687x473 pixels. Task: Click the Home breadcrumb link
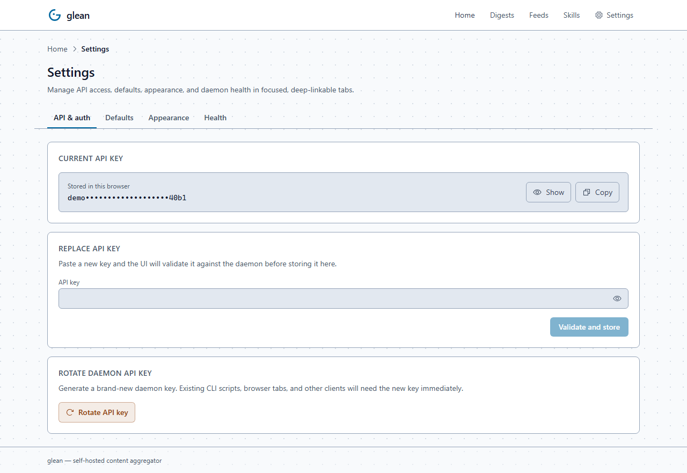pyautogui.click(x=57, y=49)
